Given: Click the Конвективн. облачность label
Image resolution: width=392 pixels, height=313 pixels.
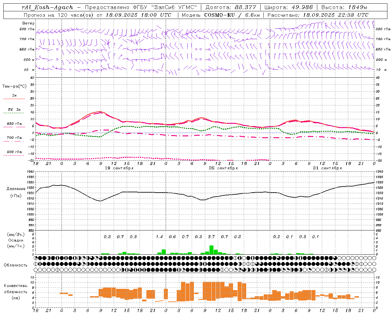Looking at the screenshot, I should pos(16,289).
